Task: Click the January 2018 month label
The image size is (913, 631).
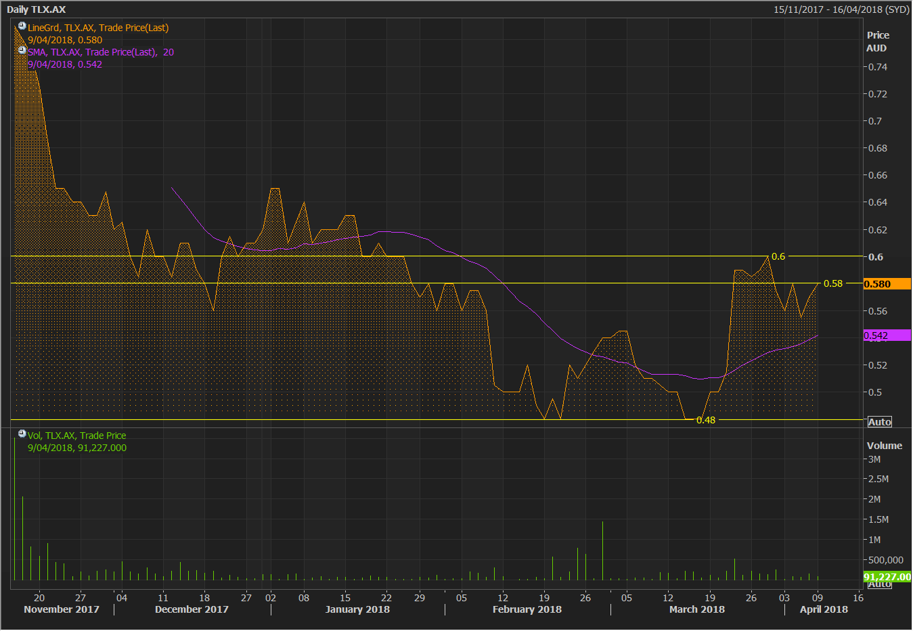Action: coord(357,609)
